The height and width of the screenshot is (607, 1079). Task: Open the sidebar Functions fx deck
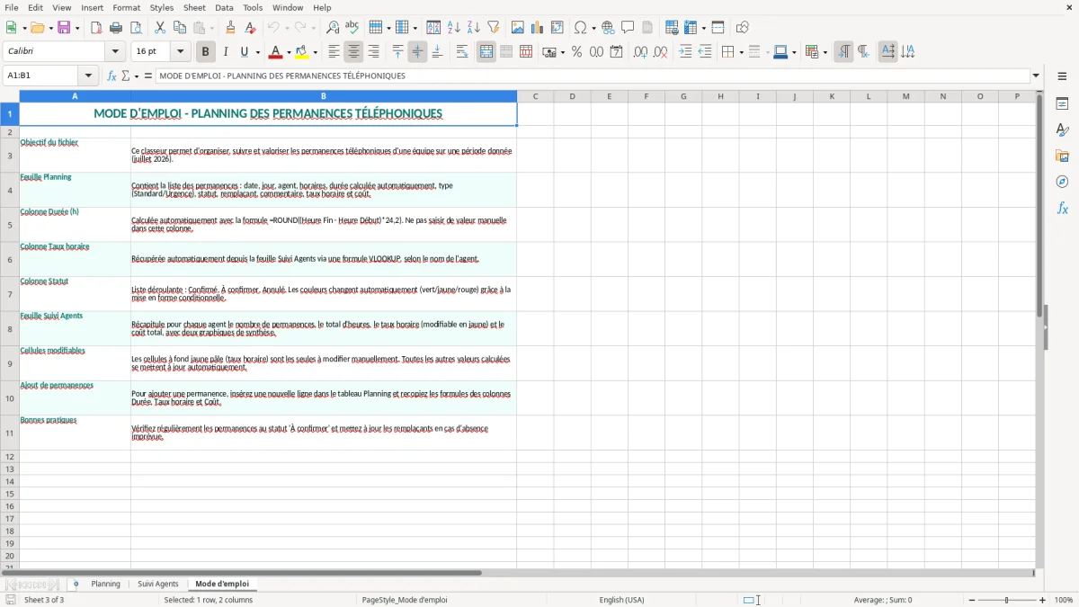(x=1062, y=208)
